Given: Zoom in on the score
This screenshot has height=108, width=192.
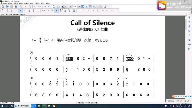Looking at the screenshot, I should [45, 6].
